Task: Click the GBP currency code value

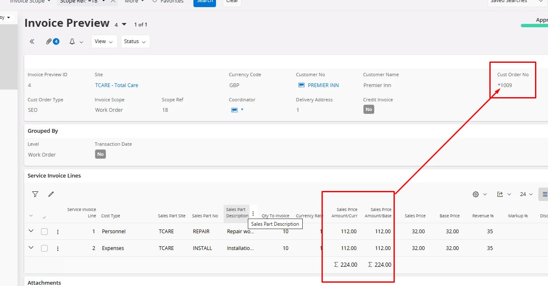Action: pyautogui.click(x=234, y=85)
